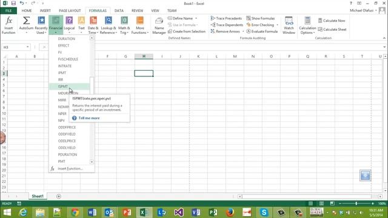
Task: Open the FILE tab
Action: (x=8, y=11)
